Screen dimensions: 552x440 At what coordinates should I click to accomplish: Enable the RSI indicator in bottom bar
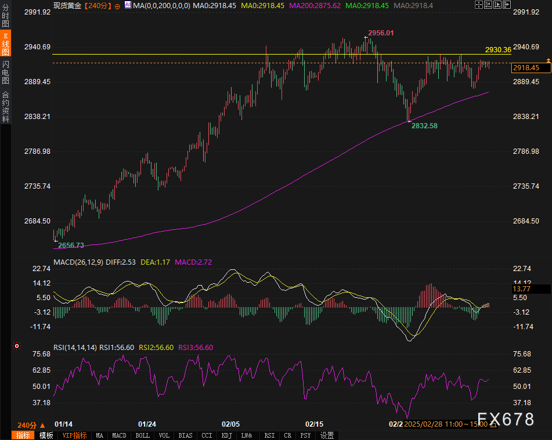[269, 435]
